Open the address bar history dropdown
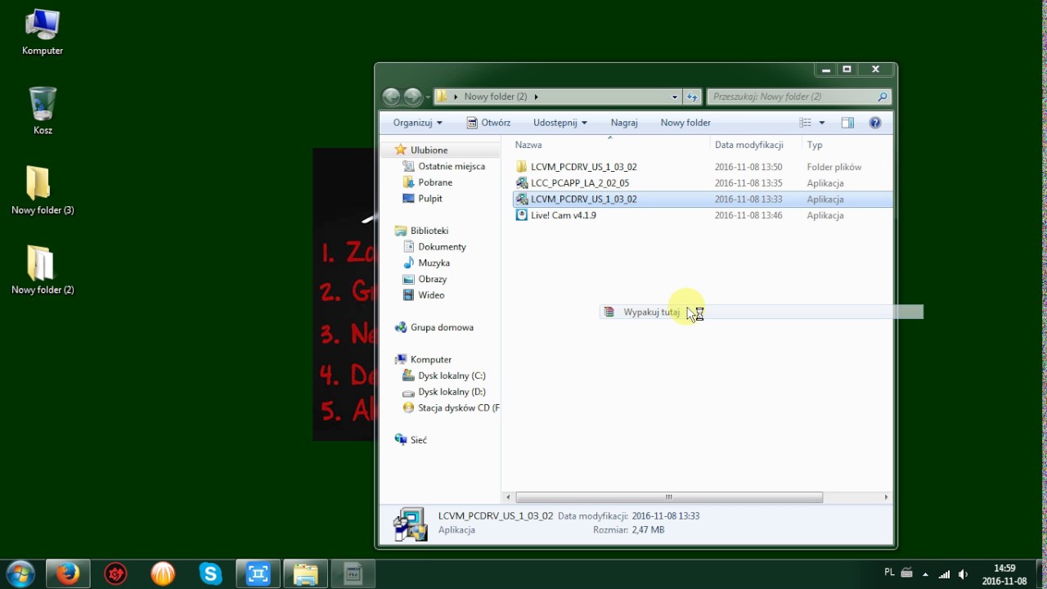Screen dimensions: 1047x589 point(675,97)
